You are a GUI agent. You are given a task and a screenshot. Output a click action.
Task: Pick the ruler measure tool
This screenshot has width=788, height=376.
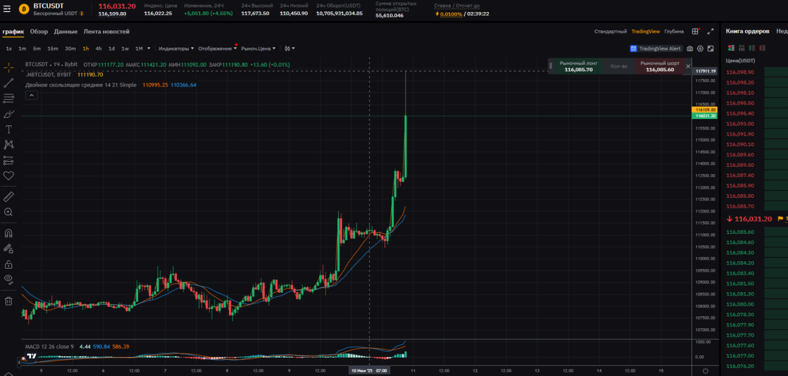coord(8,197)
